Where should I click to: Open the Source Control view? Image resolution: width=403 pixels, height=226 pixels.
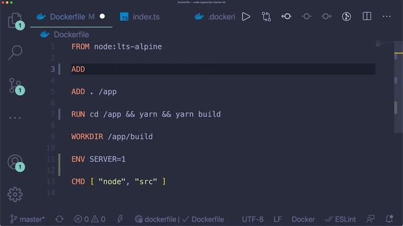(x=15, y=86)
